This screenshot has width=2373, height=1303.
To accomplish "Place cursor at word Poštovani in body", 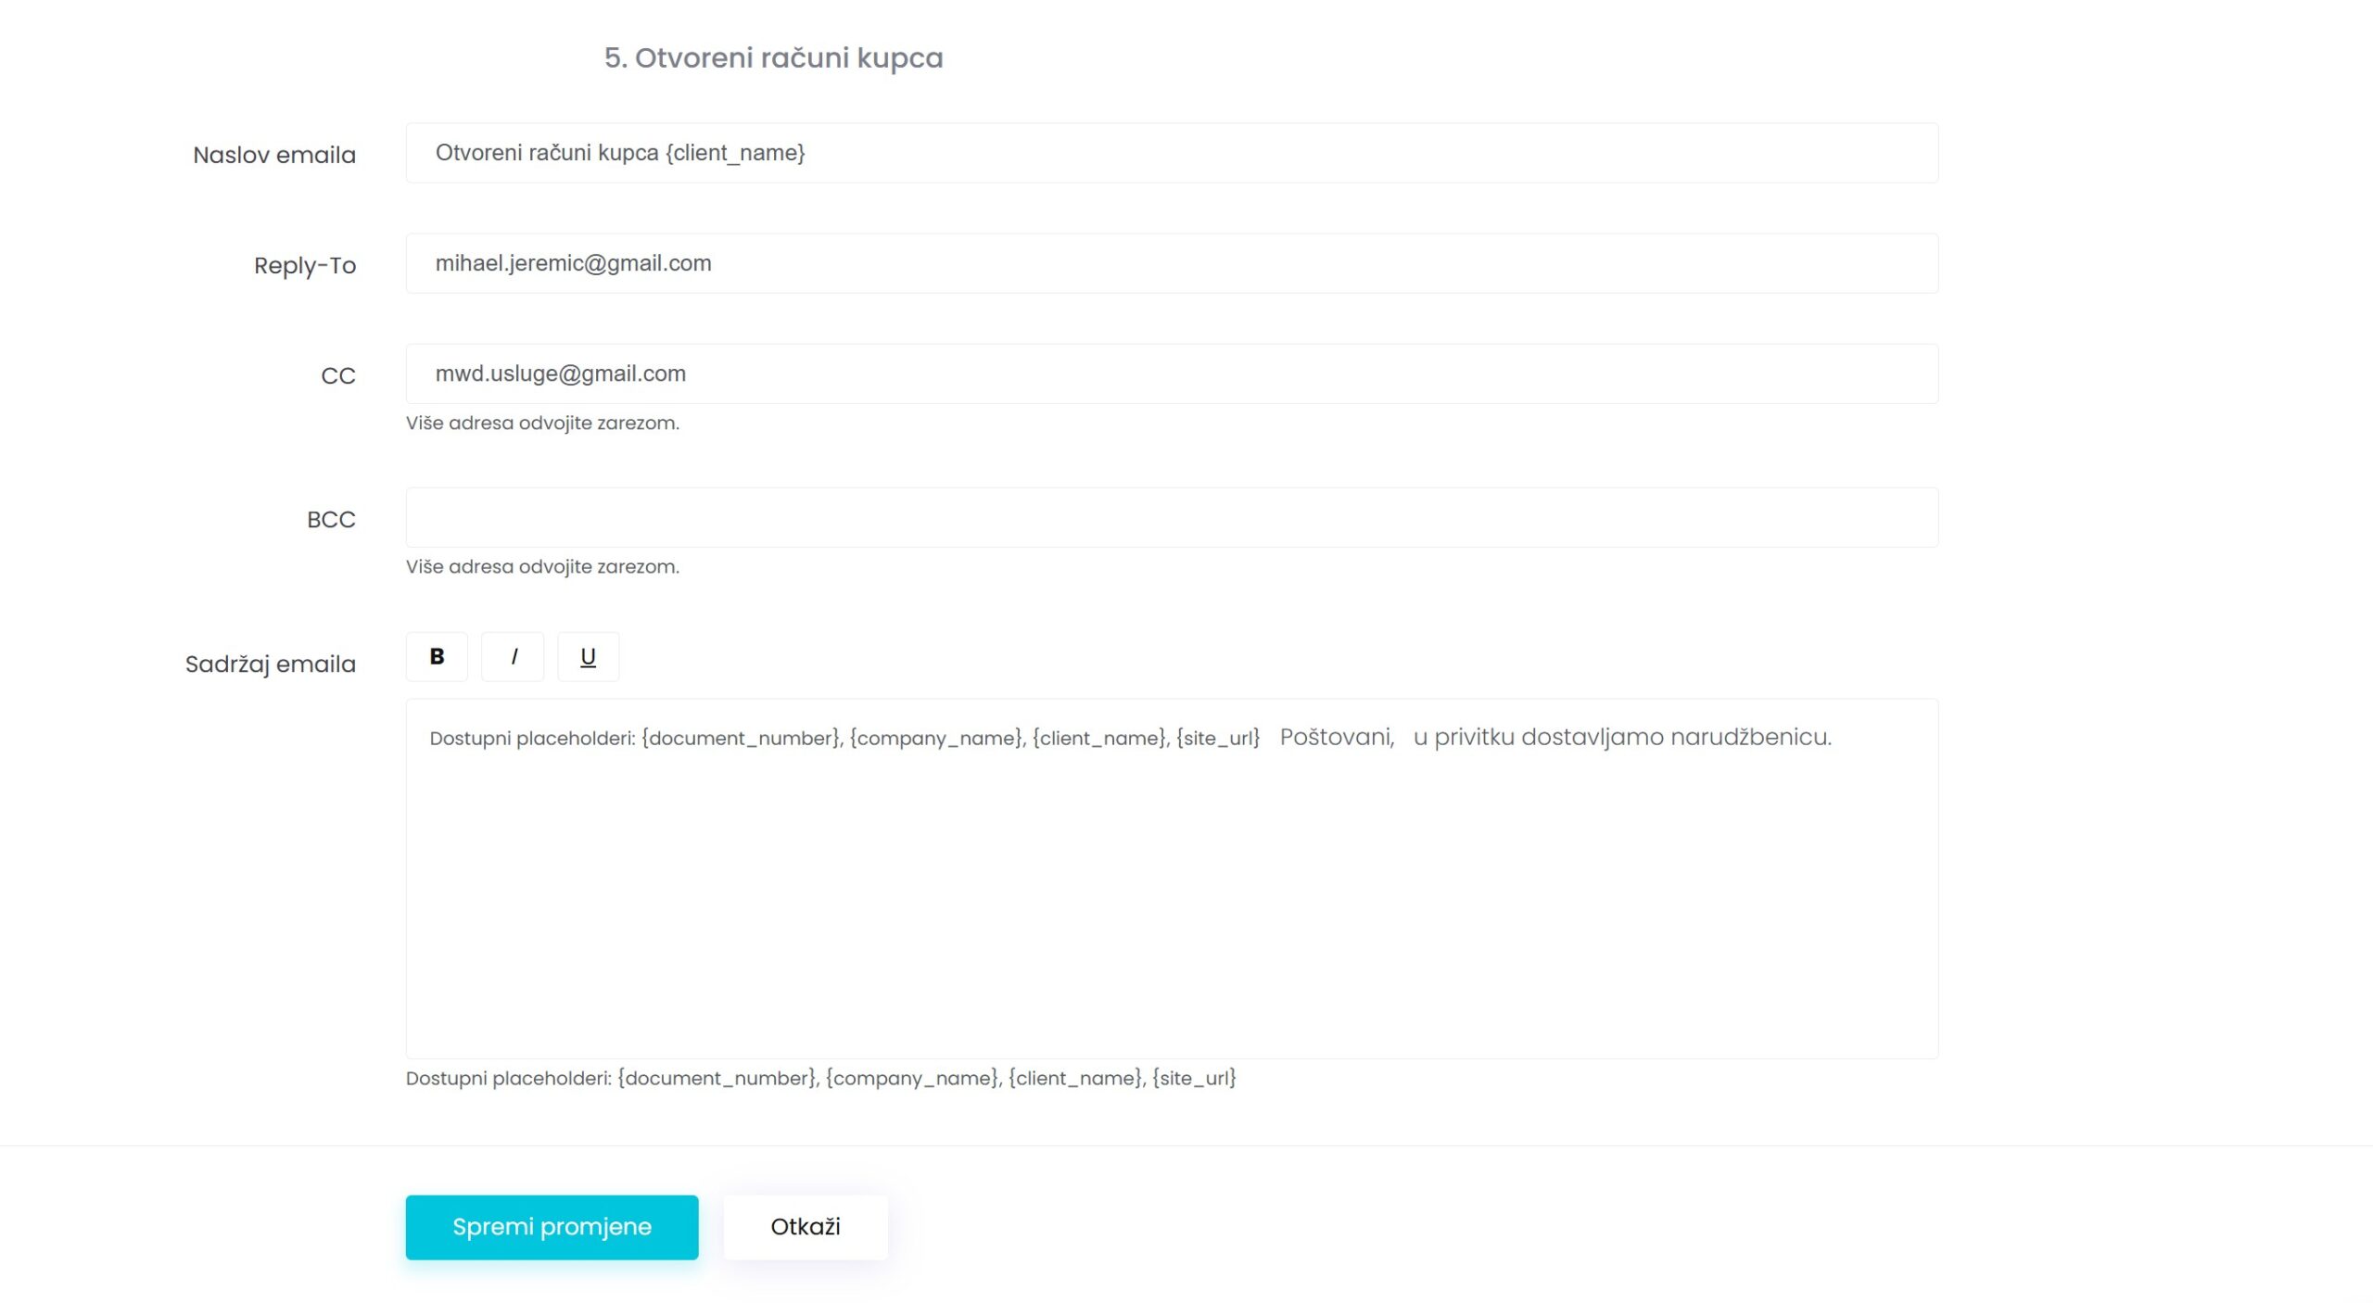I will [1337, 738].
